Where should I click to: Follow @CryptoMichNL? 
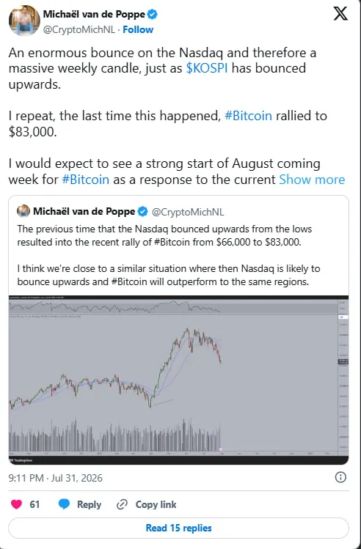pyautogui.click(x=138, y=30)
